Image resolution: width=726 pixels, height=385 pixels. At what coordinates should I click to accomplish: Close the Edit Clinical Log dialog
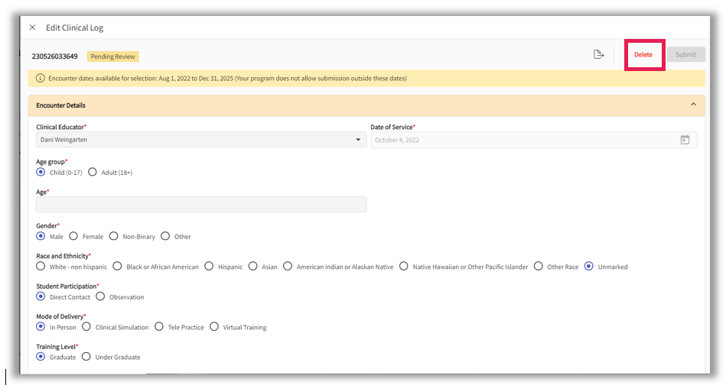(x=32, y=27)
